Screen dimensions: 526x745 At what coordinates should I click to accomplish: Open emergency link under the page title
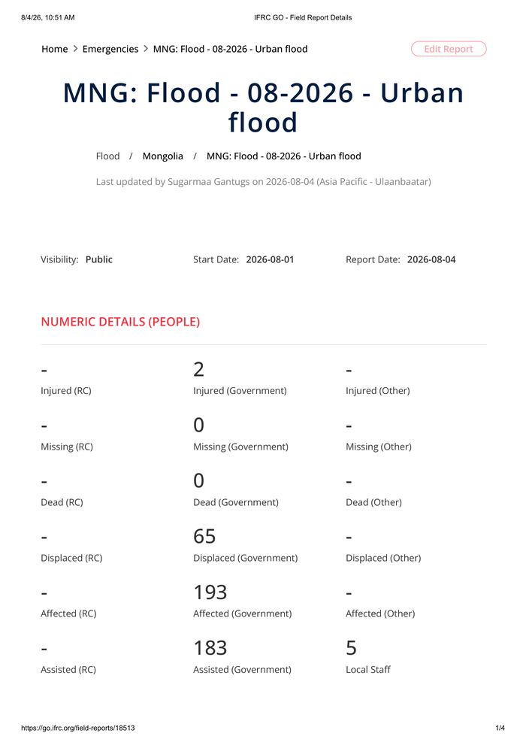point(284,156)
